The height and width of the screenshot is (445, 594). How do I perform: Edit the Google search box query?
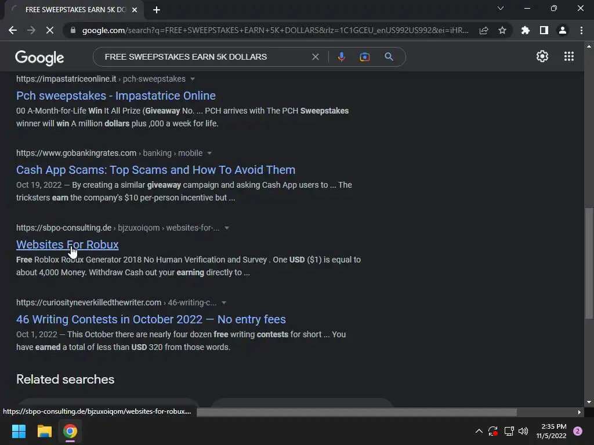186,57
